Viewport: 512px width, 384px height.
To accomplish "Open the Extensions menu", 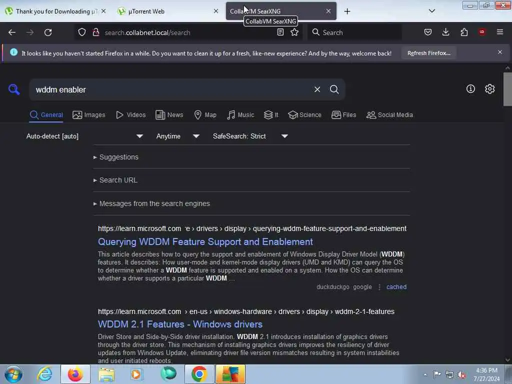I will click(x=464, y=32).
